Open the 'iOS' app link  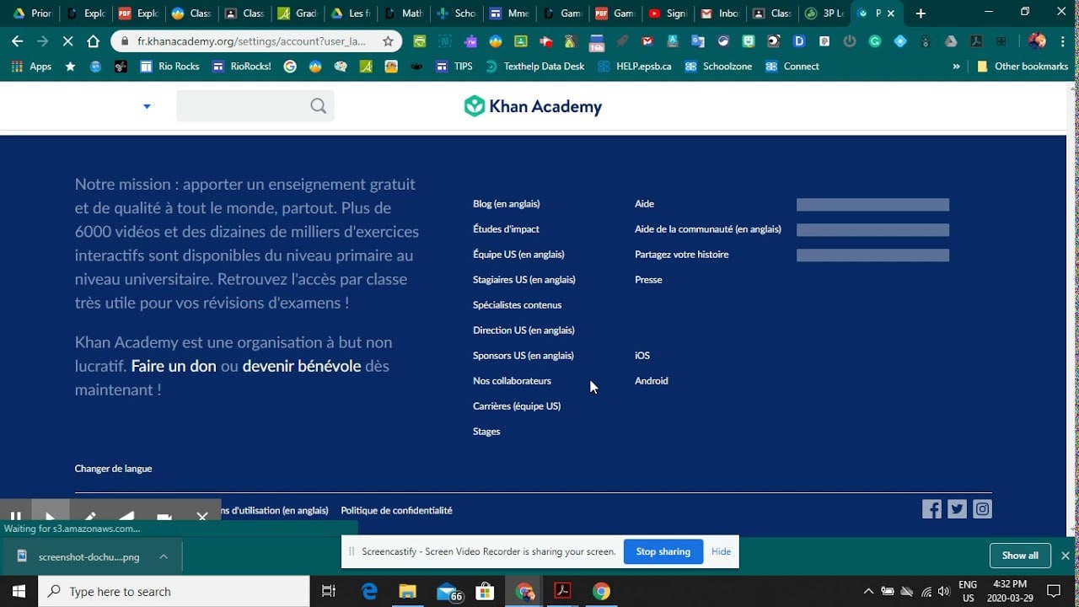(642, 356)
